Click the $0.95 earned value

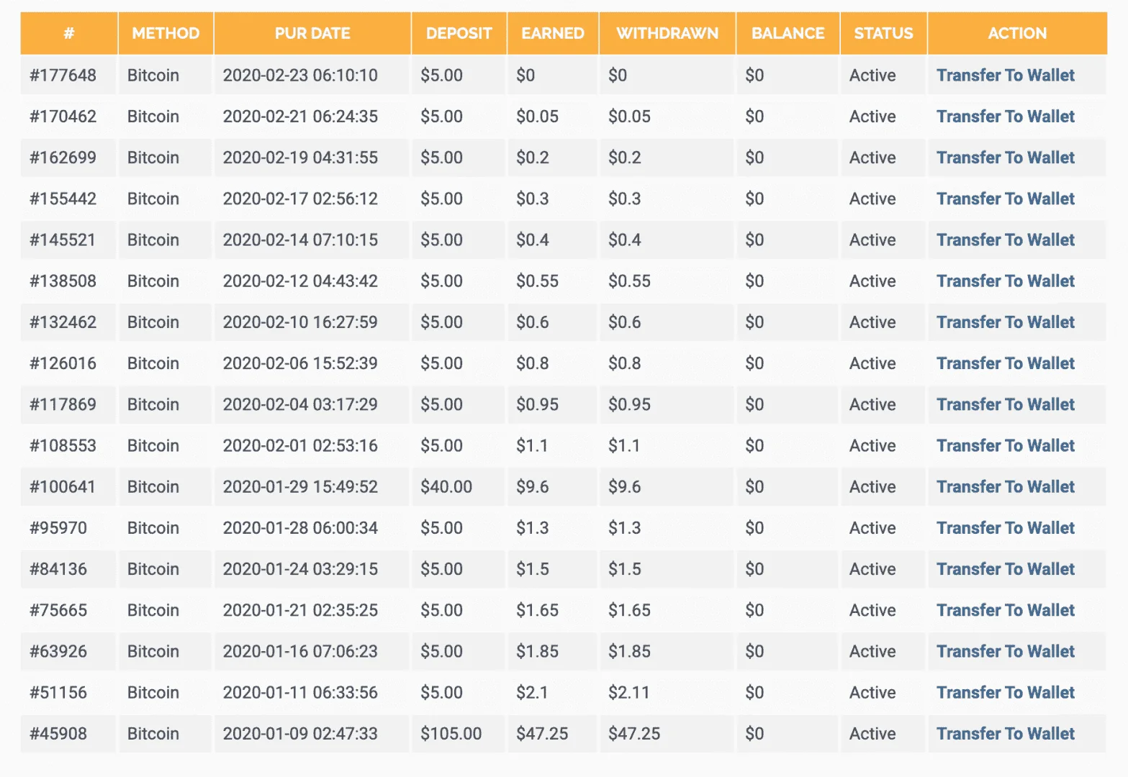[537, 404]
